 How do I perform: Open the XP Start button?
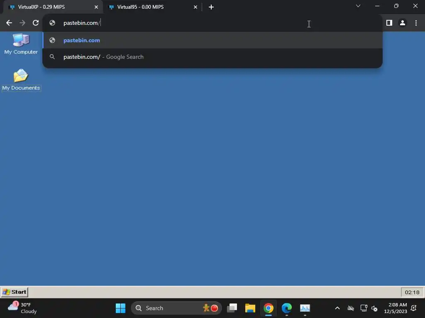click(15, 292)
